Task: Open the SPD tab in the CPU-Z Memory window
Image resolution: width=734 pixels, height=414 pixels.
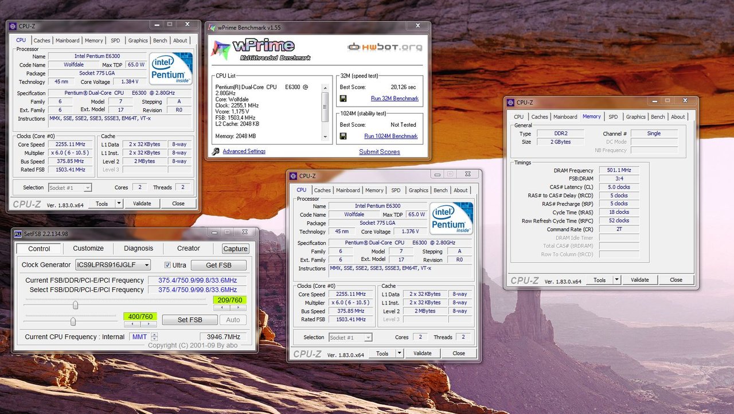Action: [x=613, y=117]
